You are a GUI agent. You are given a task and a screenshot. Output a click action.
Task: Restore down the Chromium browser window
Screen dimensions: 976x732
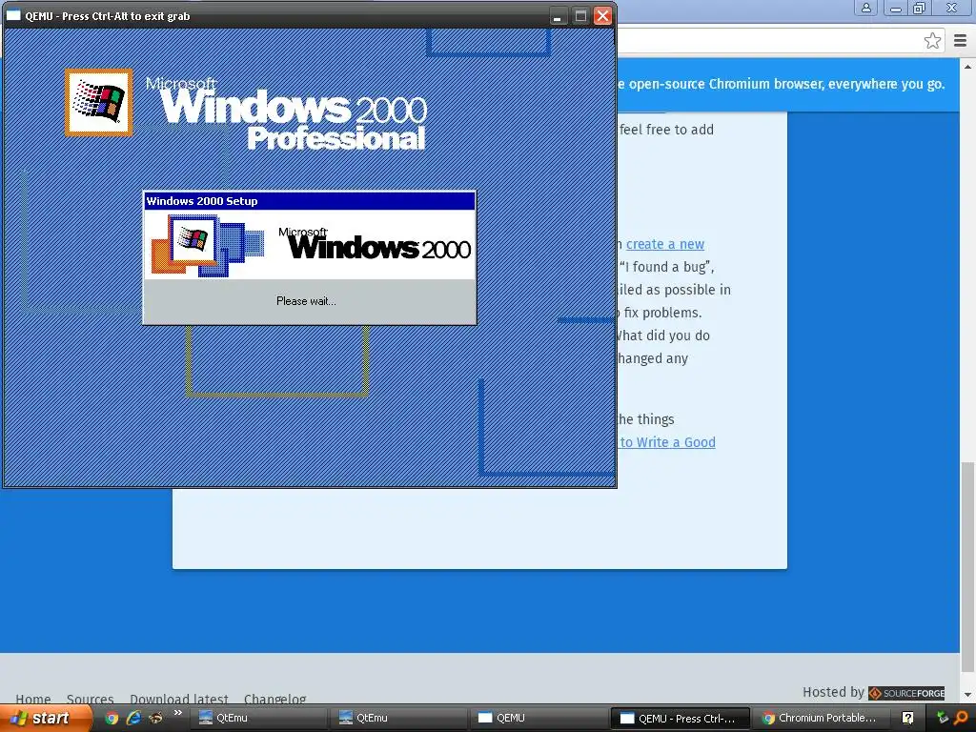click(919, 8)
